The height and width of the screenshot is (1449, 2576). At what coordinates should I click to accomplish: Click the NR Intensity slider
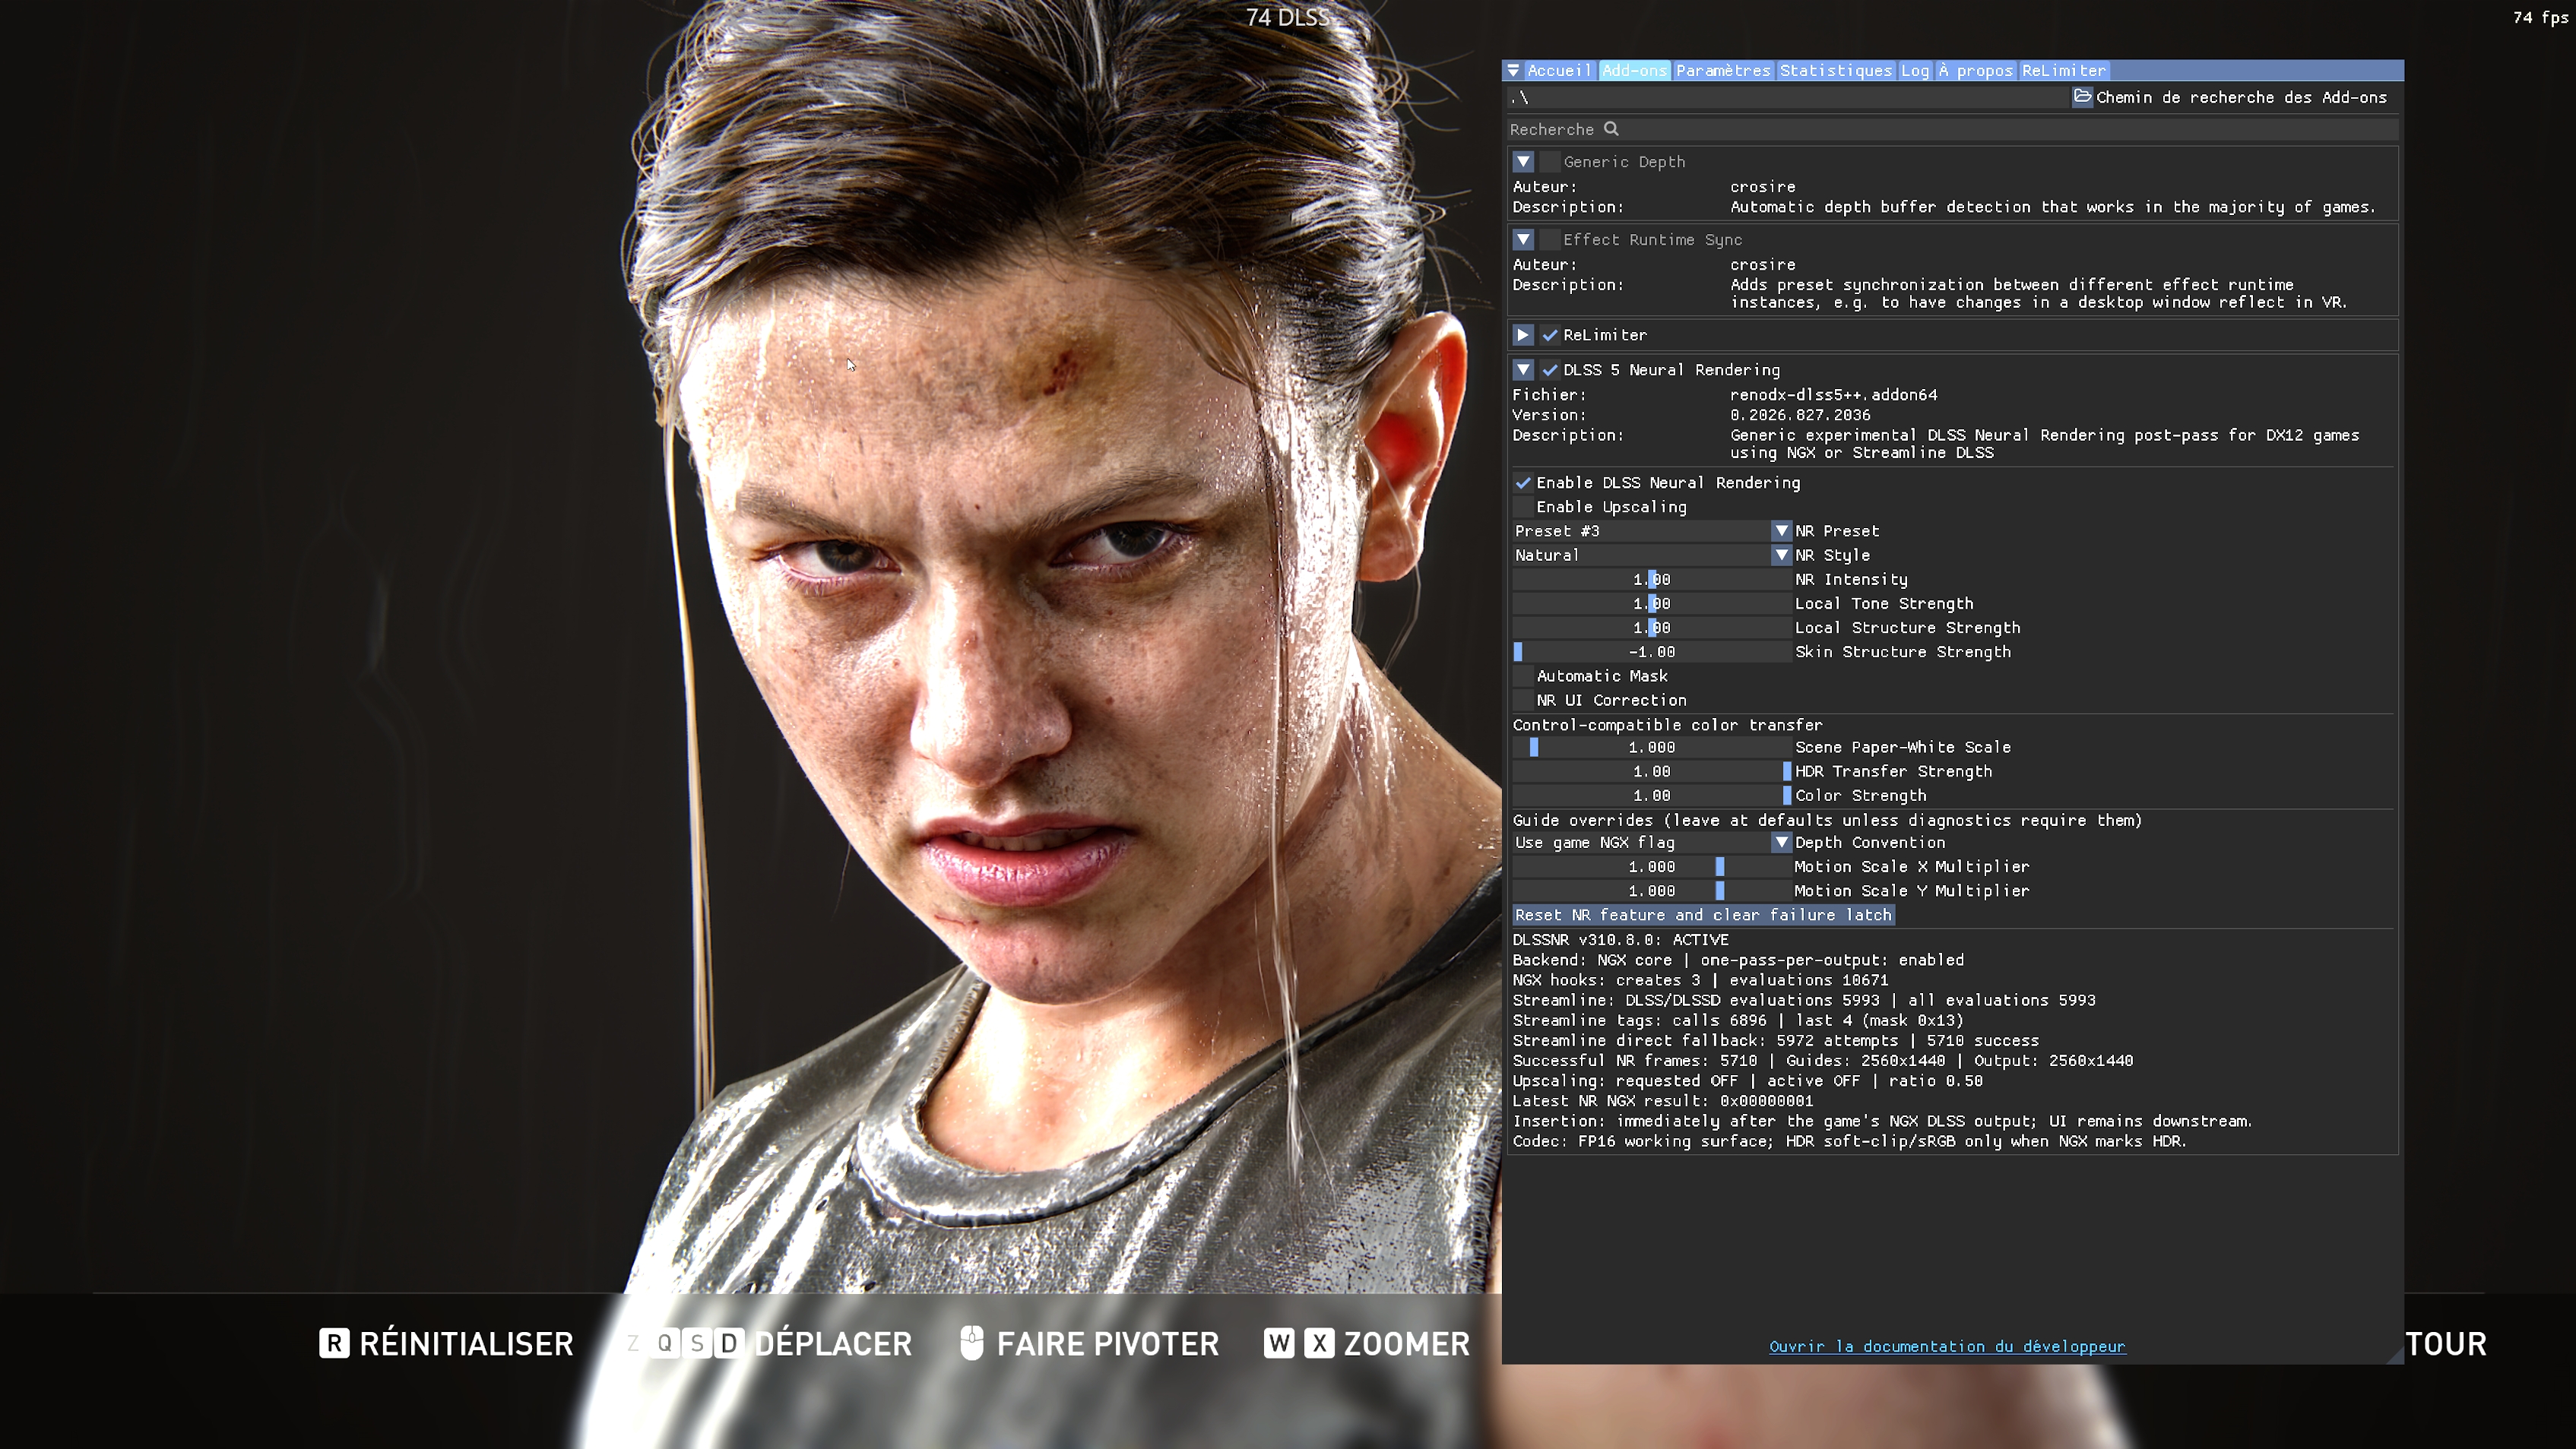[x=1651, y=580]
